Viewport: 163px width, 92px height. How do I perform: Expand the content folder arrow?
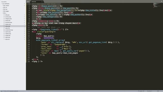tap(3, 6)
